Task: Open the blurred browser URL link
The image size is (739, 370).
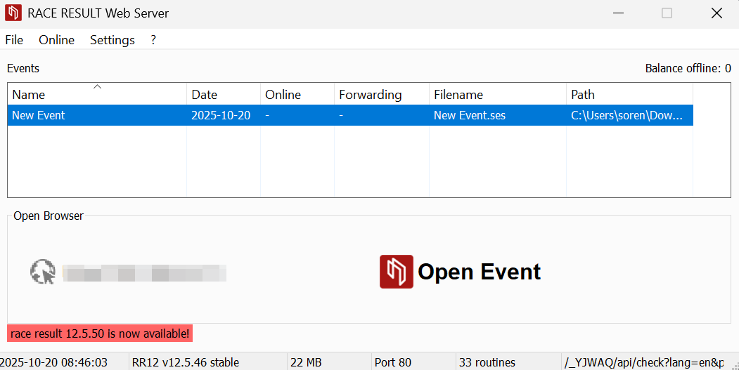Action: [144, 273]
